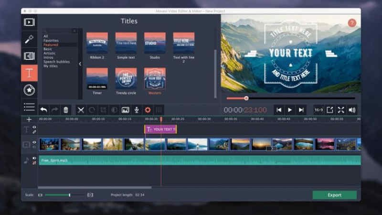Open color adjustments icon
This screenshot has width=382, height=215.
[114, 110]
